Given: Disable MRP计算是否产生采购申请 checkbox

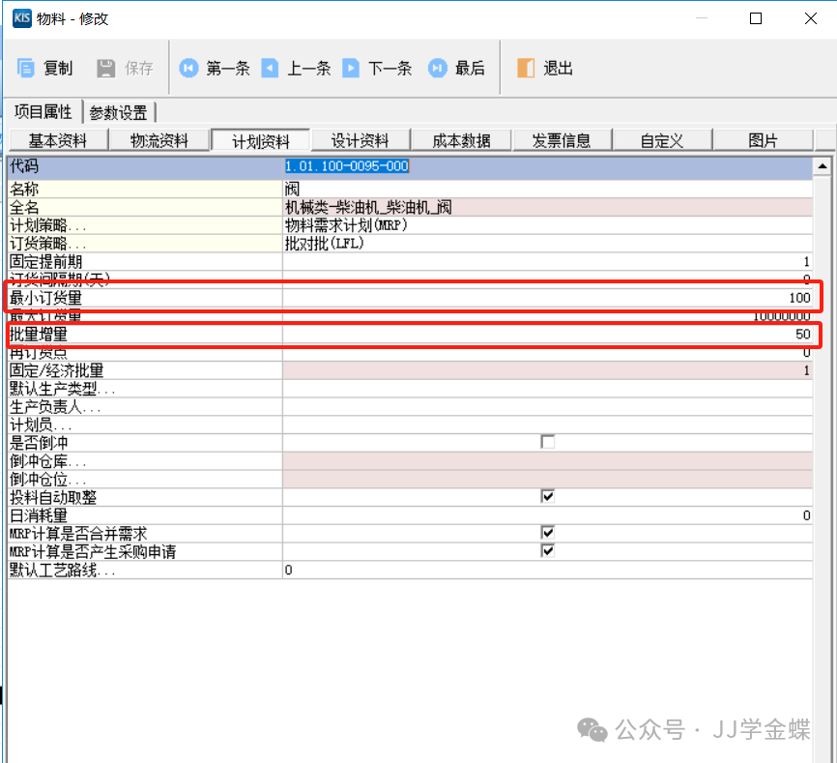Looking at the screenshot, I should pyautogui.click(x=548, y=551).
